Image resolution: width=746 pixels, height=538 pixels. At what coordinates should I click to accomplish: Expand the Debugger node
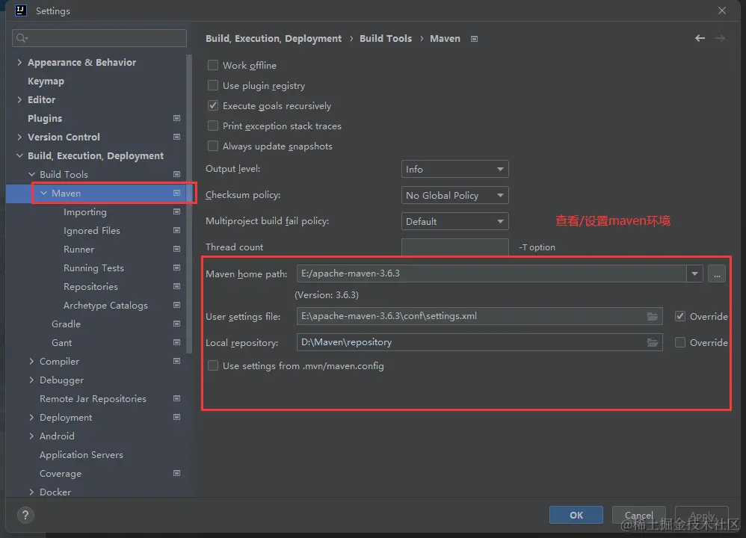(31, 380)
